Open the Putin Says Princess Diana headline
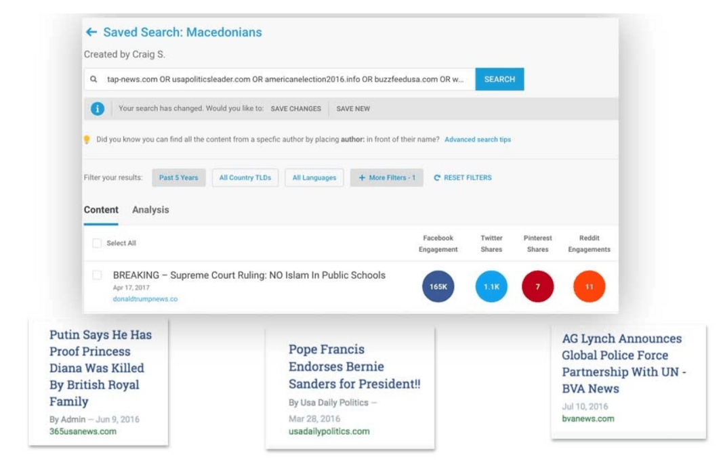The width and height of the screenshot is (723, 461). [100, 368]
